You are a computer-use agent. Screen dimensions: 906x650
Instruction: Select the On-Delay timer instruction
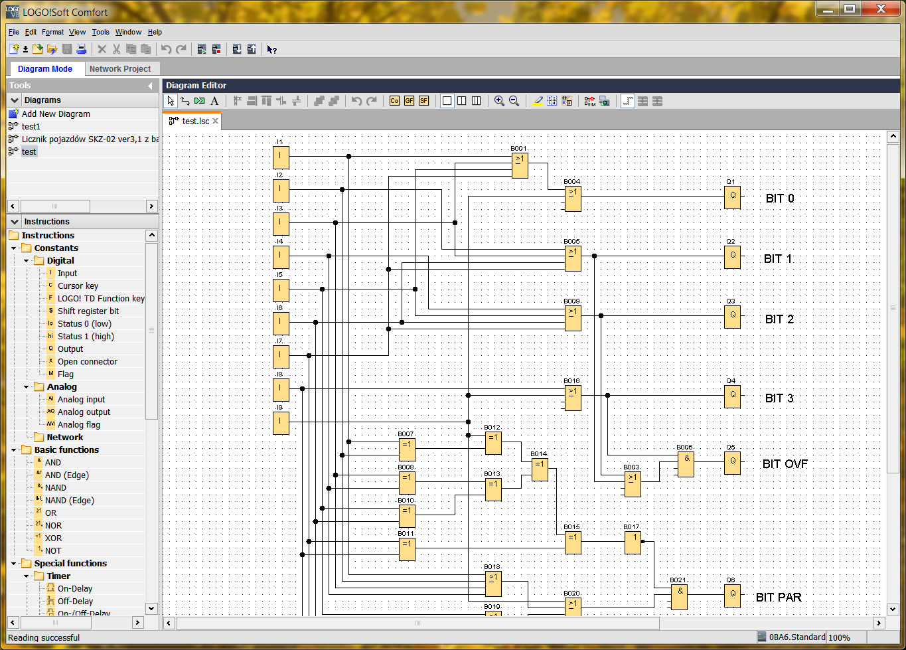75,589
